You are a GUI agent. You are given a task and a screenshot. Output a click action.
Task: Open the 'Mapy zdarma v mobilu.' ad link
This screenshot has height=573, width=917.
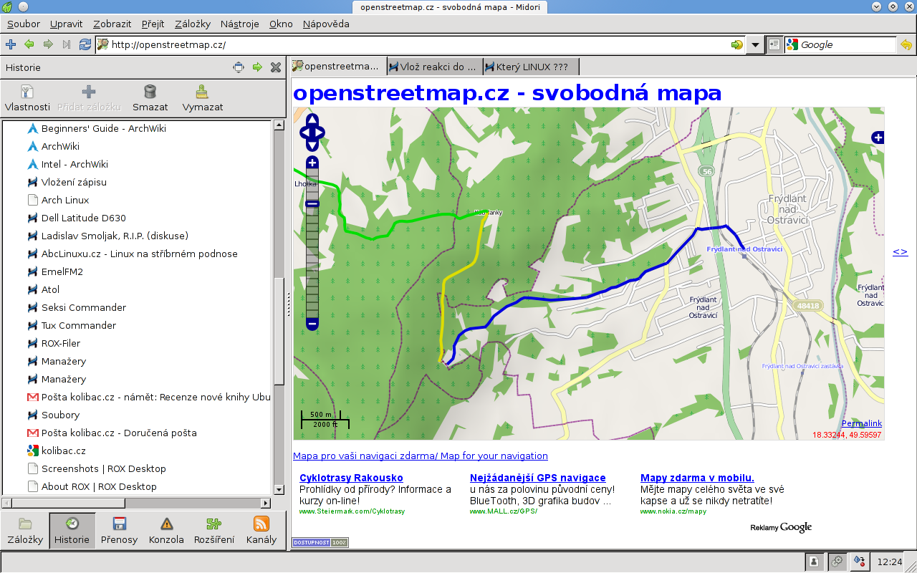[x=697, y=478]
